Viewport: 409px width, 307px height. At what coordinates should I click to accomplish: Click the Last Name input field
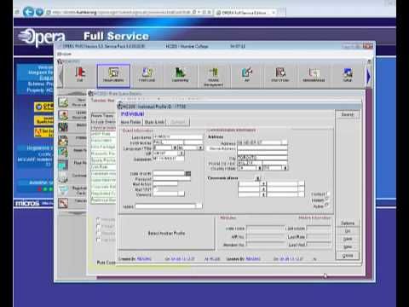(178, 137)
